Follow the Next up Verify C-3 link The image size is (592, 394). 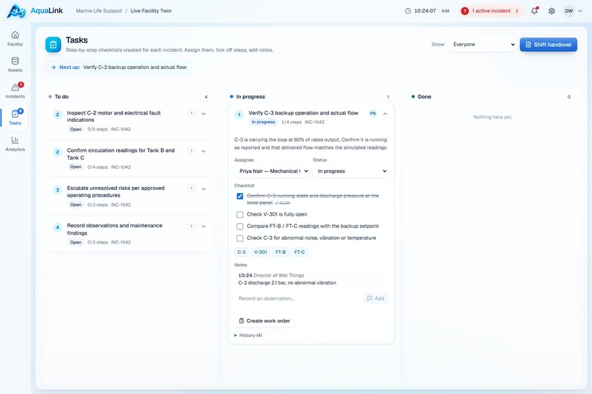(118, 67)
